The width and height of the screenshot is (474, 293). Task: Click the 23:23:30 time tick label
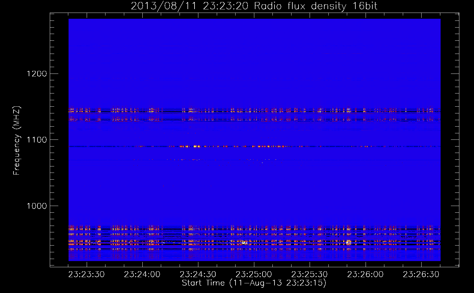(86, 275)
